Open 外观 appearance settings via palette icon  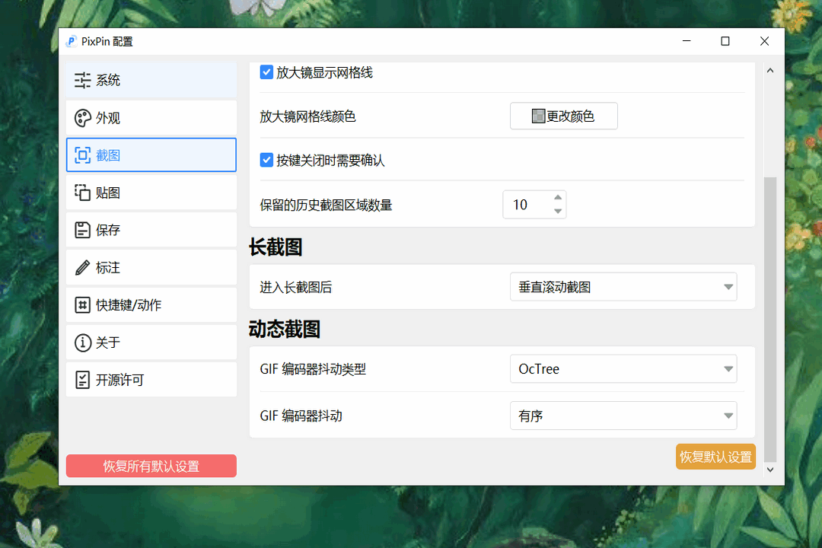(x=82, y=117)
